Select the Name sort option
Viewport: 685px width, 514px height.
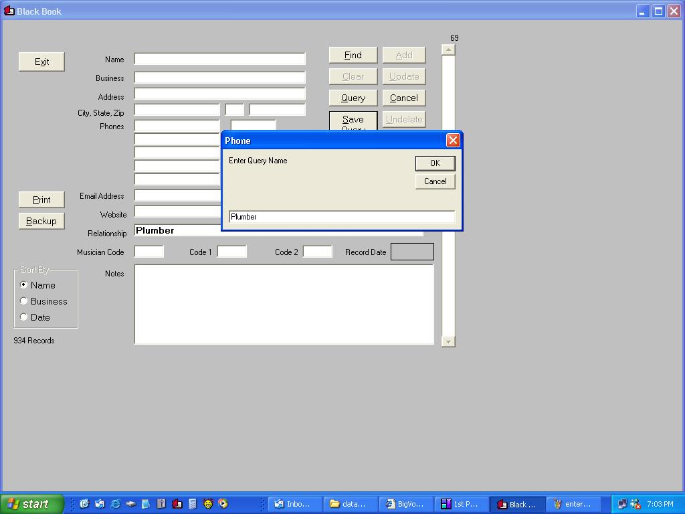tap(24, 285)
